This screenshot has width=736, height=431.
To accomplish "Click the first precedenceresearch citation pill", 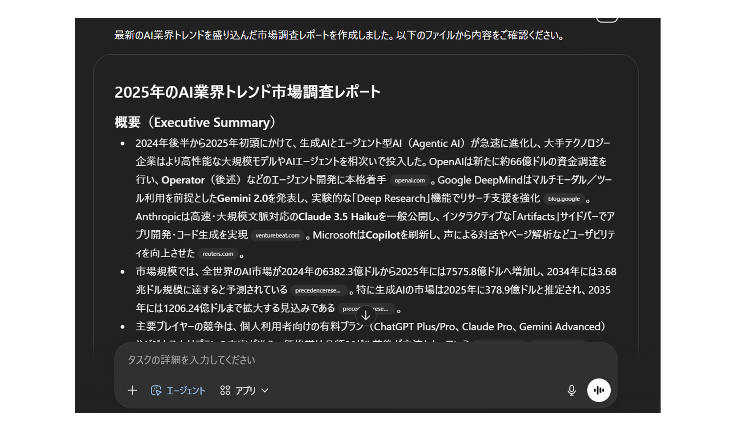I will click(319, 290).
